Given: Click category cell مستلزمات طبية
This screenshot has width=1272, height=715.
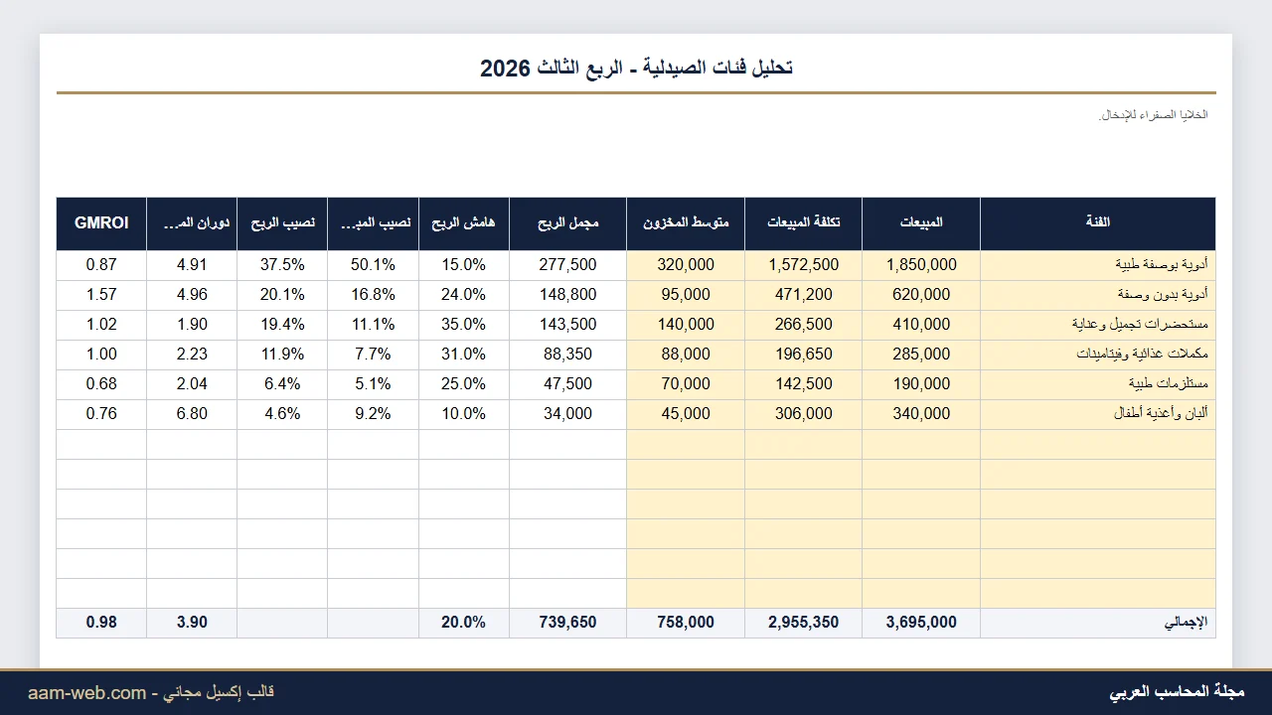Looking at the screenshot, I should [x=1098, y=384].
